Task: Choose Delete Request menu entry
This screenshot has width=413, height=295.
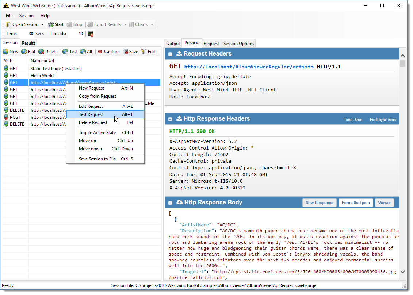Action: [x=105, y=122]
